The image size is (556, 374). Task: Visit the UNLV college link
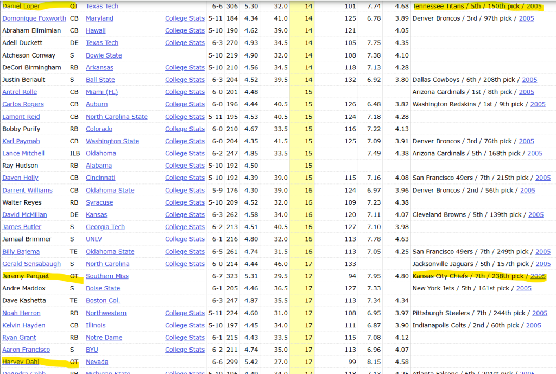point(94,239)
